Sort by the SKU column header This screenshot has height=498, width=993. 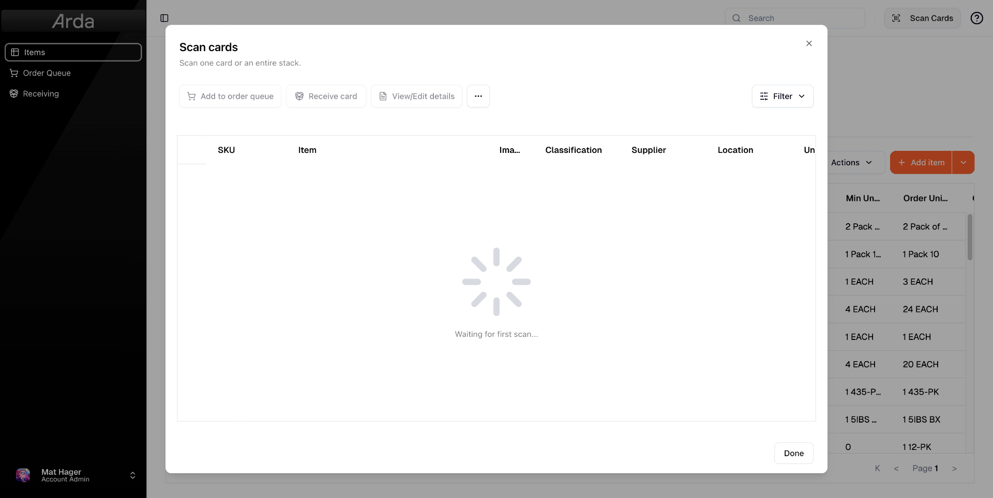227,150
